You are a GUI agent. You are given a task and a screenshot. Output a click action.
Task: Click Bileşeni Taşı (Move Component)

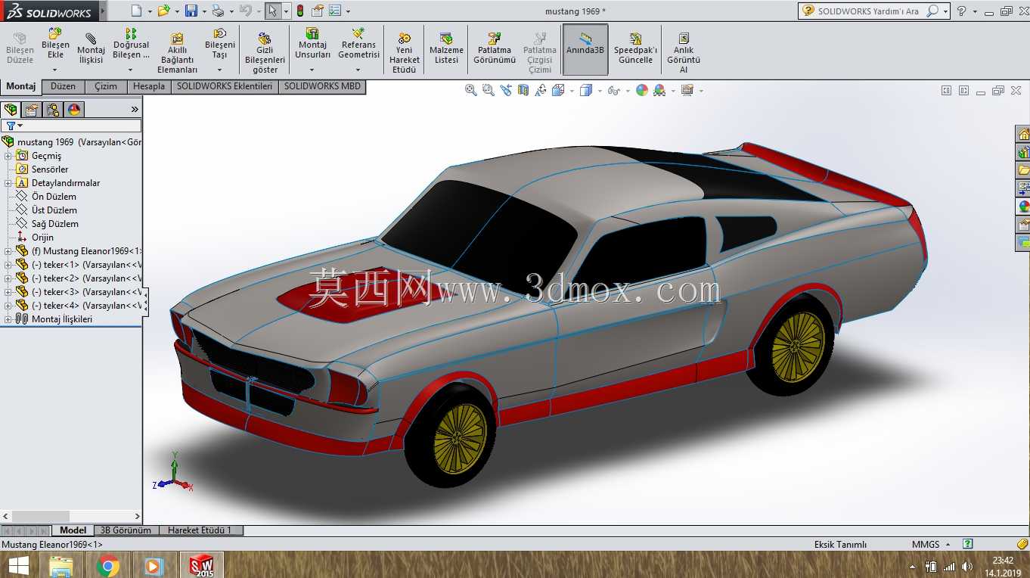pos(219,44)
